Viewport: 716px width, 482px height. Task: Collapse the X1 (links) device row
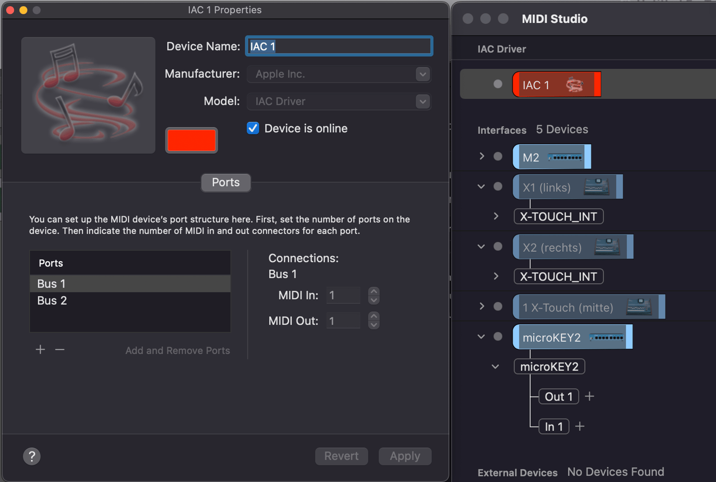tap(481, 186)
